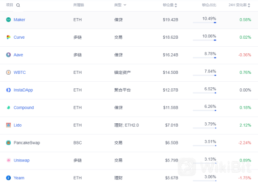Click the InstaDApp logo icon

point(8,90)
